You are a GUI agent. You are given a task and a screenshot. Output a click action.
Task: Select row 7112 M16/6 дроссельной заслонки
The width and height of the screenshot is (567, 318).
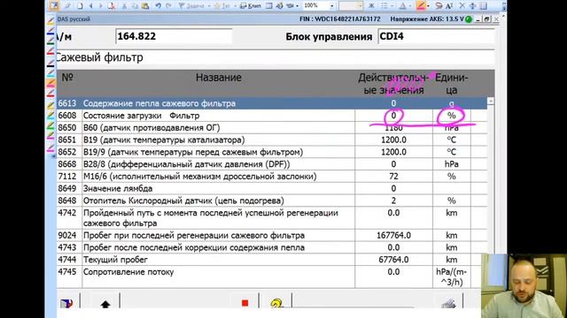272,177
